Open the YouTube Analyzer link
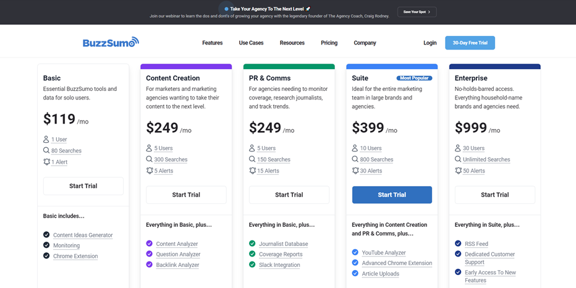The image size is (576, 288). pyautogui.click(x=384, y=253)
